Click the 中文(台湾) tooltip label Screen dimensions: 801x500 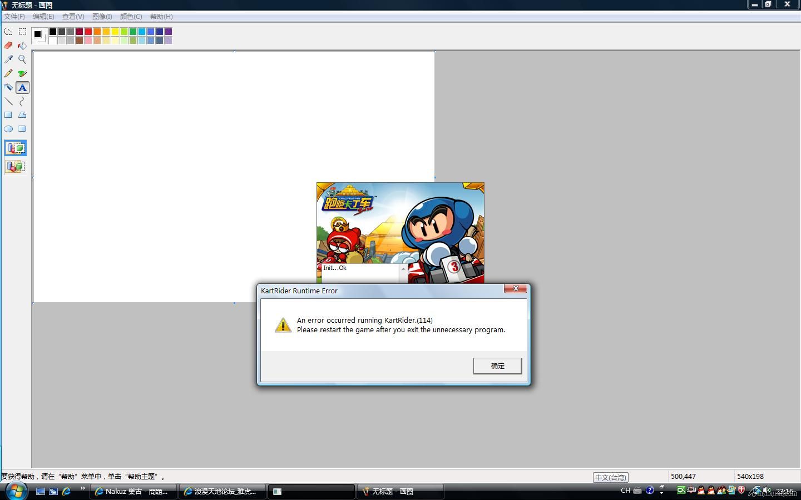click(x=611, y=477)
